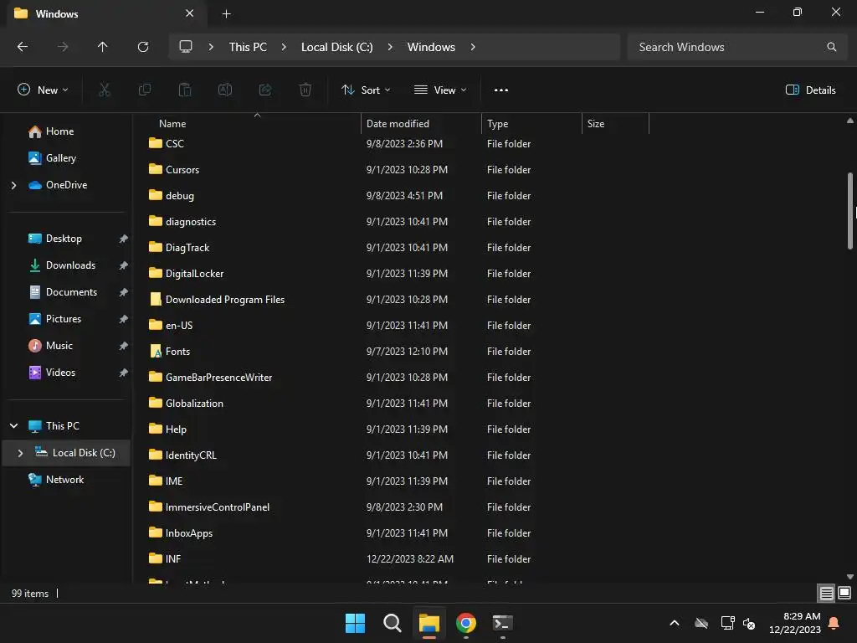Open Pictures quick access folder

pos(64,319)
